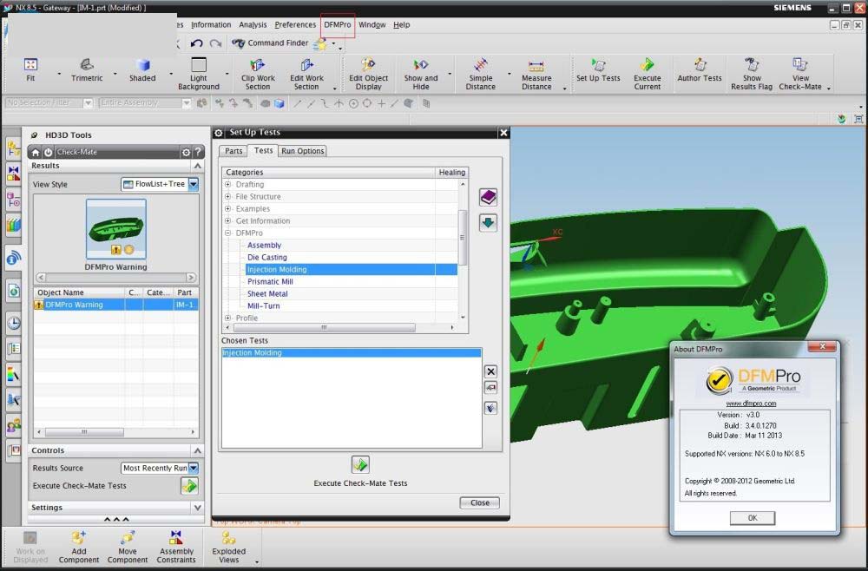868x571 pixels.
Task: Remove chosen test with X icon
Action: click(x=490, y=371)
